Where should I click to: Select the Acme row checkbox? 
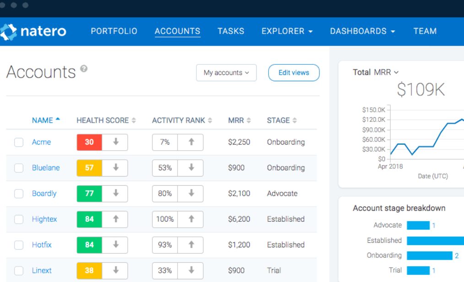tap(19, 142)
